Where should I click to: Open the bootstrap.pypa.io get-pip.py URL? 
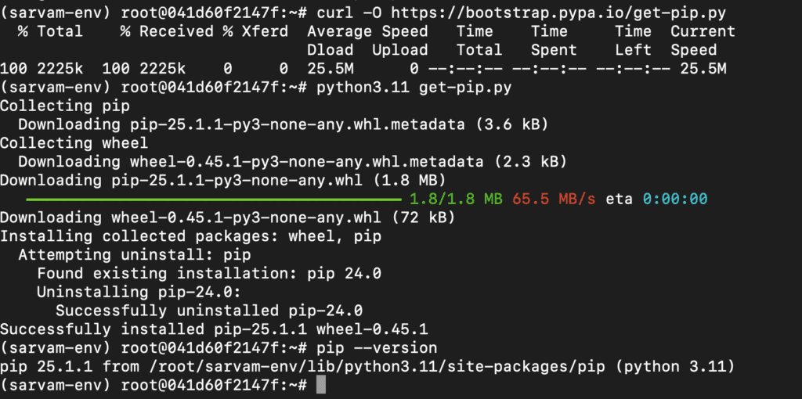pyautogui.click(x=558, y=13)
